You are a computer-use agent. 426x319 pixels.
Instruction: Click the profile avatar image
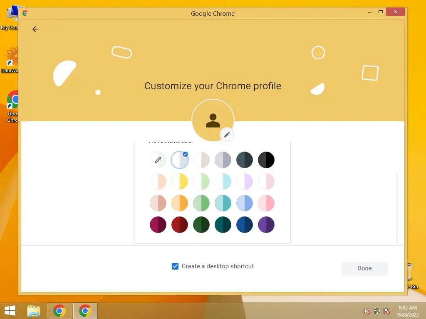click(213, 120)
